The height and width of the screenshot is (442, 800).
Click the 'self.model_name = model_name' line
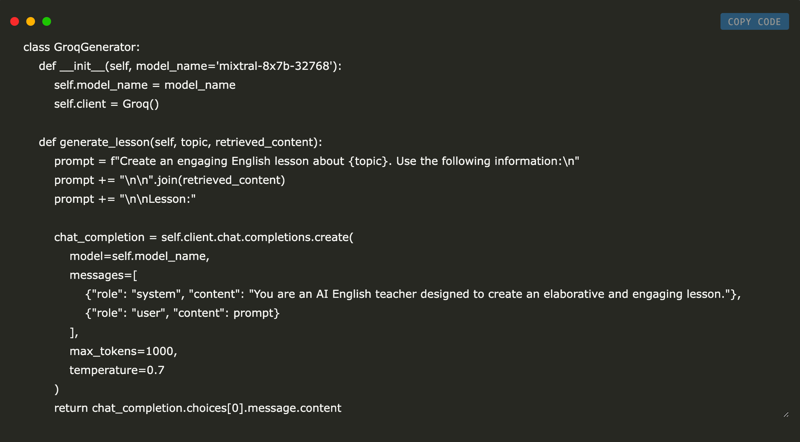144,85
